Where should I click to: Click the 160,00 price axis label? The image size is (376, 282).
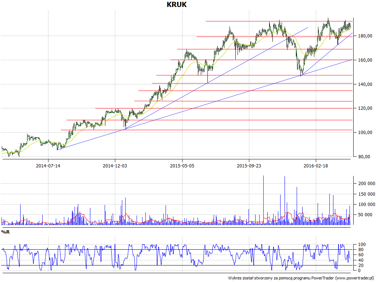click(365, 60)
